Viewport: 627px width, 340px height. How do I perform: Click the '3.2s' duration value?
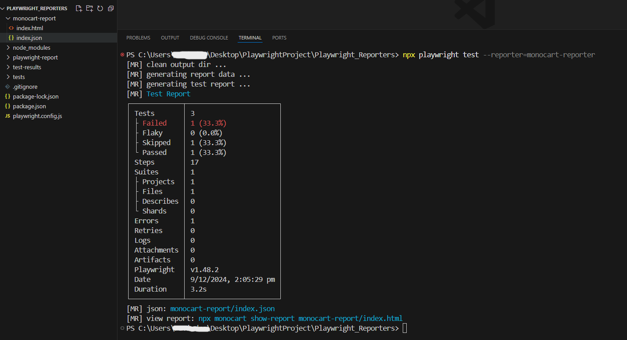(198, 289)
